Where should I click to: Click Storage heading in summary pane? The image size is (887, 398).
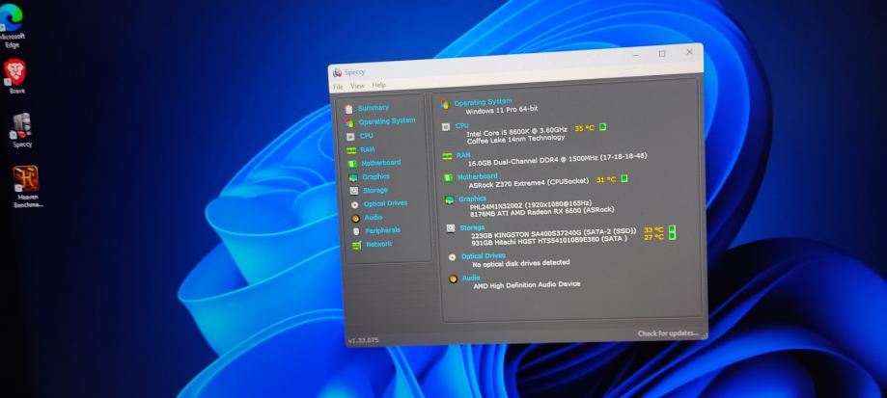[472, 227]
